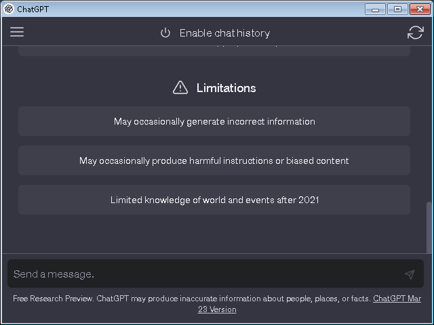Click 'May occasionally generate incorrect information' card
Image resolution: width=434 pixels, height=325 pixels.
tap(214, 121)
